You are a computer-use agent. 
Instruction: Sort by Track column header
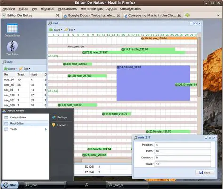[x=23, y=74]
